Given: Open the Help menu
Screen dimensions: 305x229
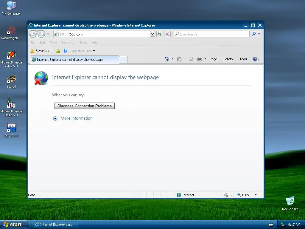Looking at the screenshot, I should (95, 43).
